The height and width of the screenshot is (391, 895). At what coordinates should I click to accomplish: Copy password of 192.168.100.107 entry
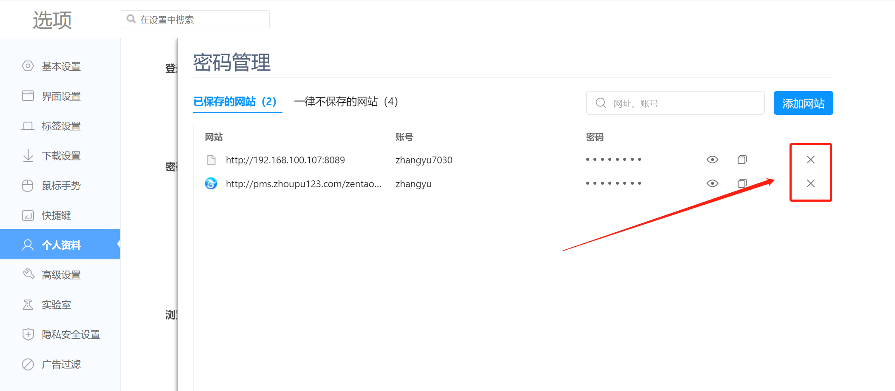742,160
